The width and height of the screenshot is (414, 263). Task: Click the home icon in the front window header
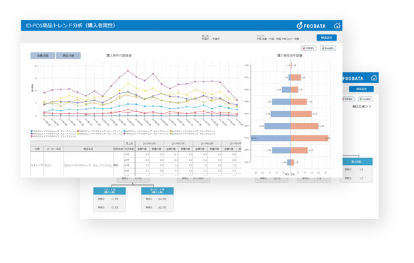click(x=337, y=25)
